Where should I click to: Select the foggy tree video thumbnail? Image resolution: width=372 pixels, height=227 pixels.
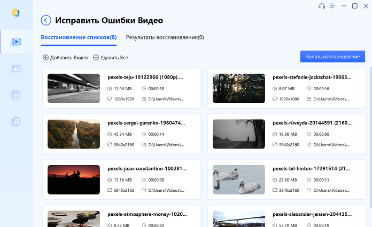(x=239, y=134)
